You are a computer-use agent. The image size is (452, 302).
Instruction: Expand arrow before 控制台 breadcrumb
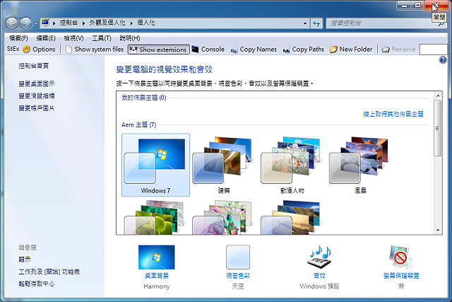tap(54, 23)
